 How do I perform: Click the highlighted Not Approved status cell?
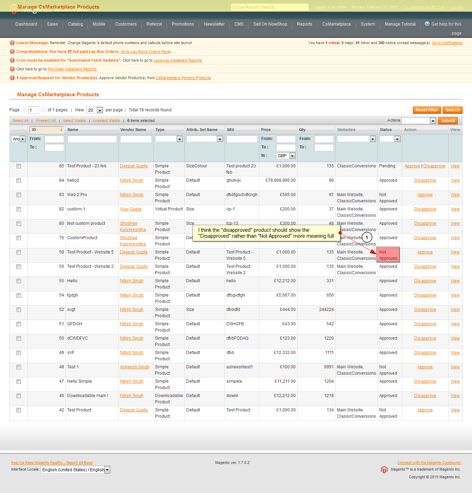pos(388,255)
